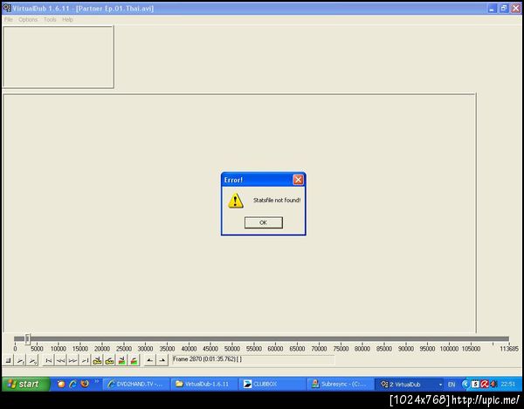Click the timeline slider thumb
The width and height of the screenshot is (524, 409).
click(28, 339)
